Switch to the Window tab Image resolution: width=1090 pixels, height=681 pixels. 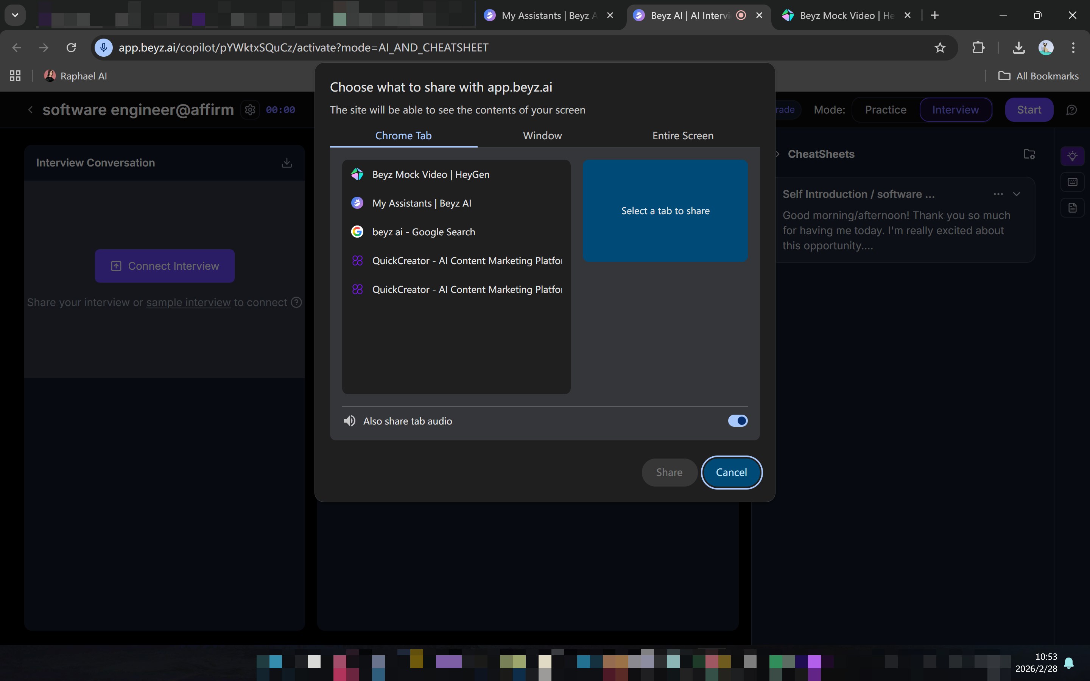542,135
